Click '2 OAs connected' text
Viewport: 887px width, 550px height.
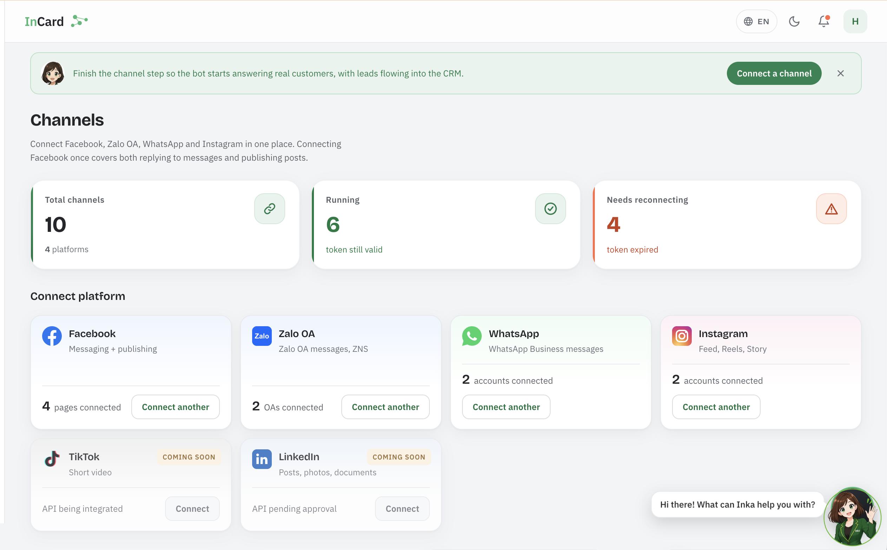tap(288, 407)
